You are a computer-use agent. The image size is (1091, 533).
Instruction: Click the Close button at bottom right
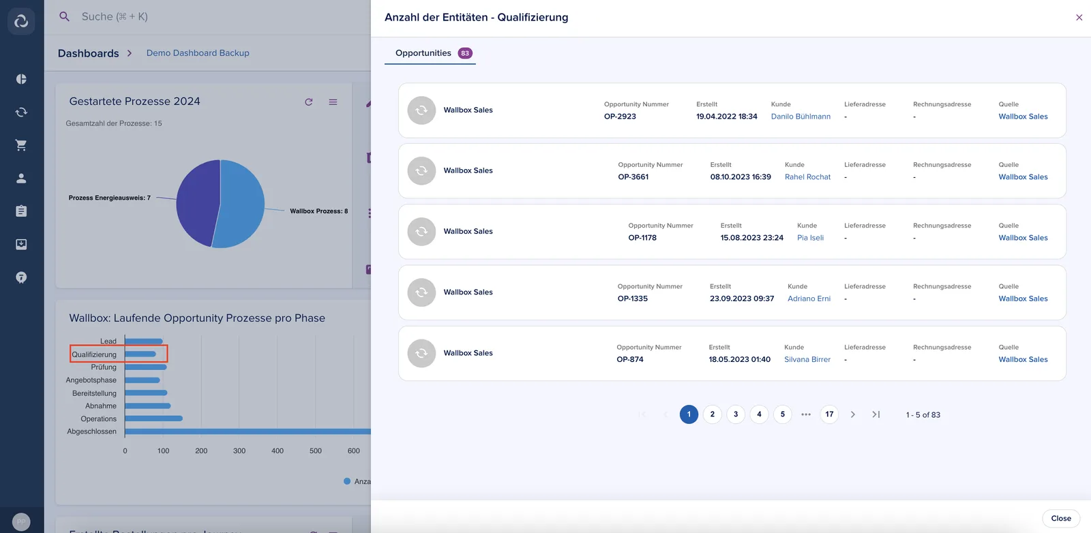1061,519
